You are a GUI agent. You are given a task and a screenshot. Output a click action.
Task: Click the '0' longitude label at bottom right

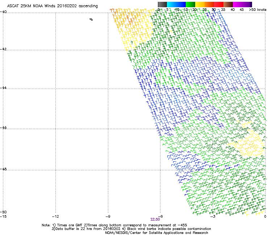pos(265,217)
